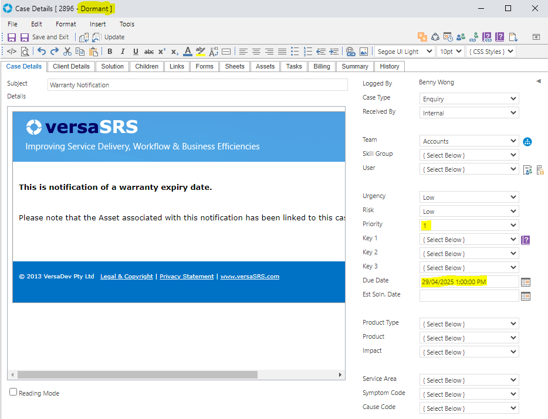Screen dimensions: 548x419
Task: Toggle bold formatting in the editor toolbar
Action: [x=110, y=52]
